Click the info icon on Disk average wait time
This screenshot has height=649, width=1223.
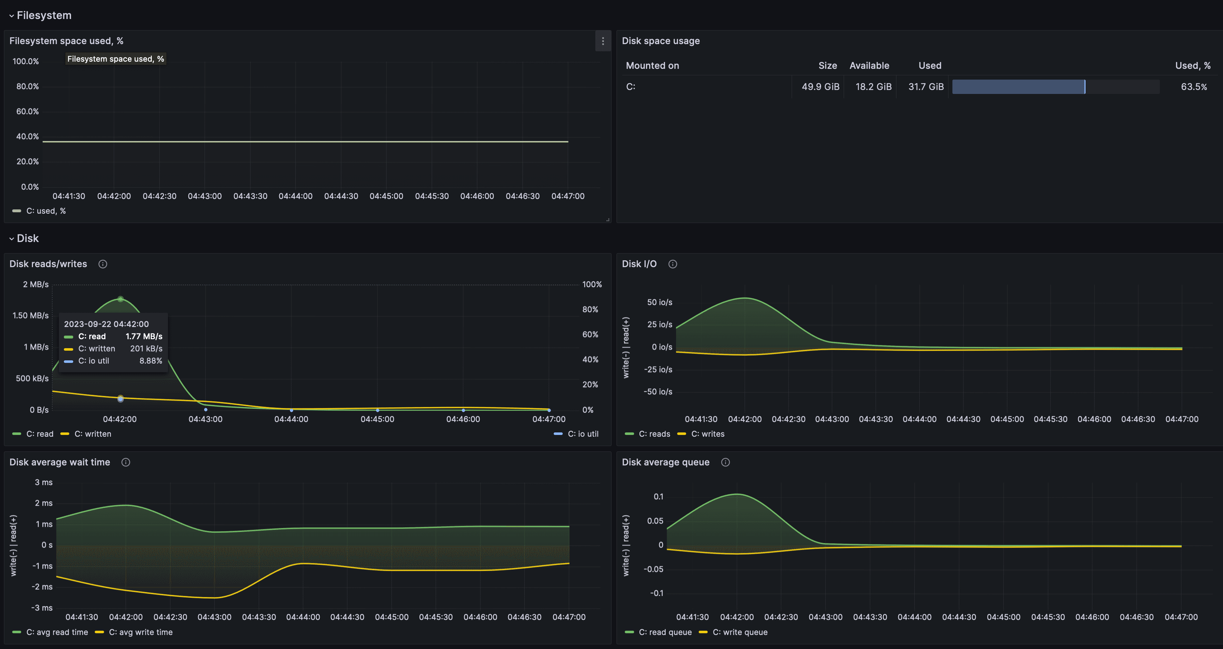[126, 462]
